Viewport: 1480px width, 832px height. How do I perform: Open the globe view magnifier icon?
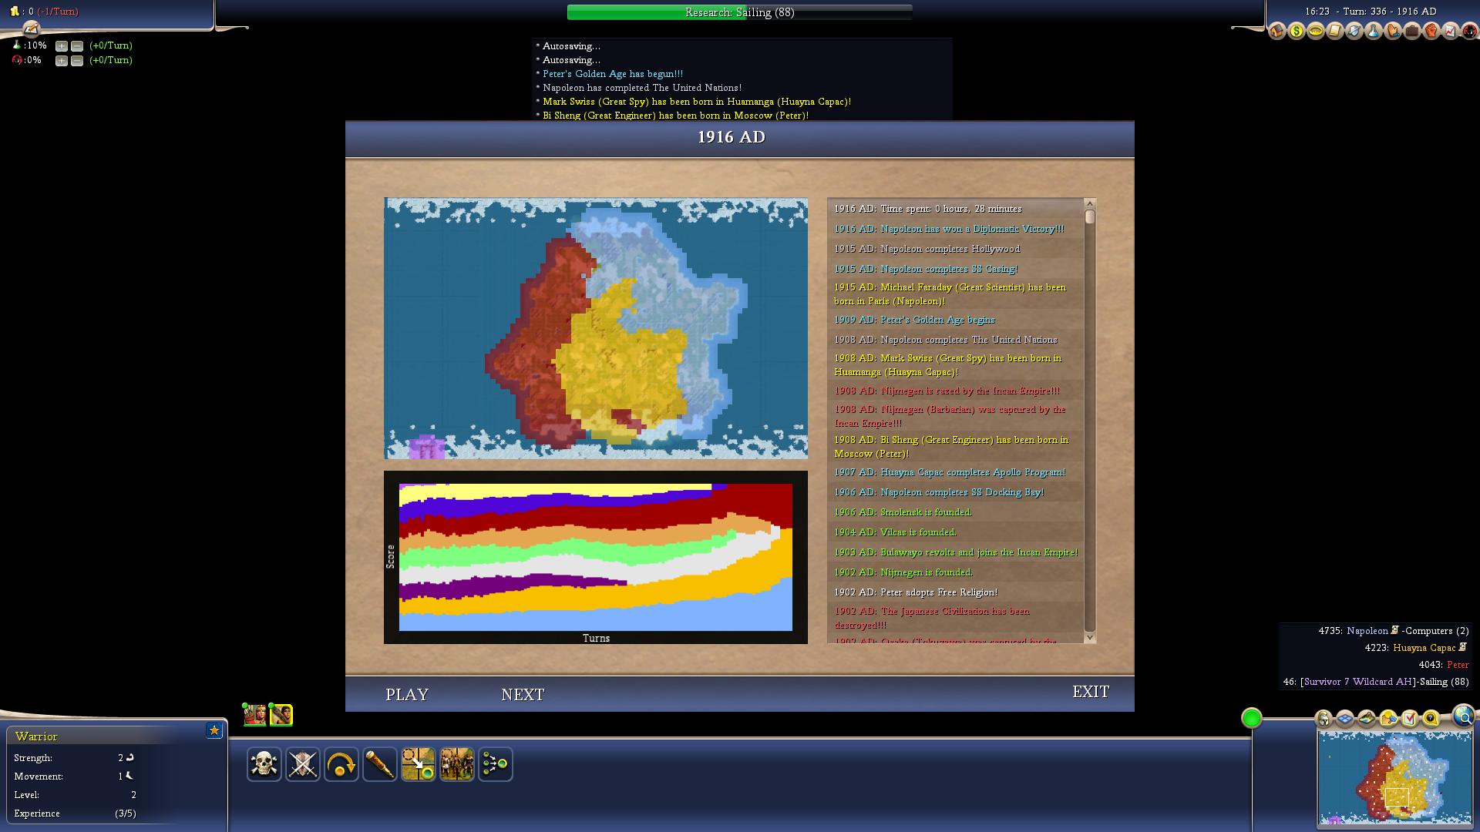tap(1464, 716)
